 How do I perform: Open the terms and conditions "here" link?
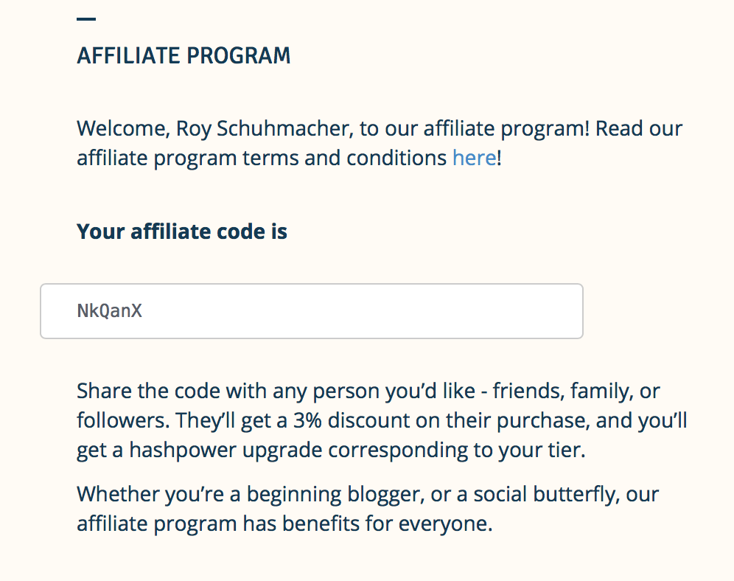[x=474, y=158]
